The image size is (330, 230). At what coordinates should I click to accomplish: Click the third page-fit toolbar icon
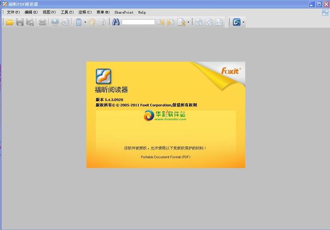point(219,22)
